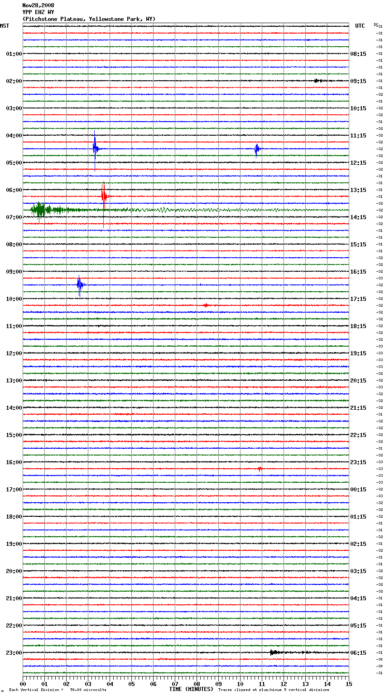The height and width of the screenshot is (696, 385).
Task: Click the 04:00 MST hour label
Action: (14, 136)
